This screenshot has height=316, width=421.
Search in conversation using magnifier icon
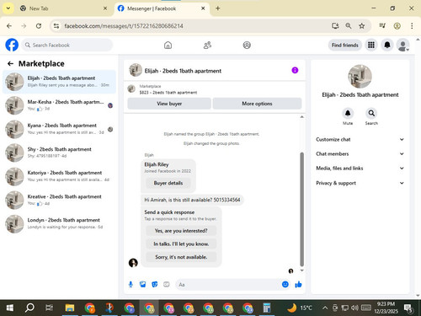point(371,113)
